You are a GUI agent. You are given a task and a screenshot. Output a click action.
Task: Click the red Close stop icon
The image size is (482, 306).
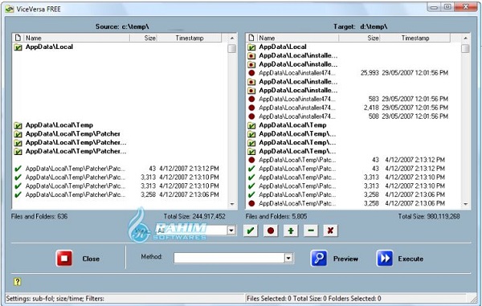click(64, 258)
